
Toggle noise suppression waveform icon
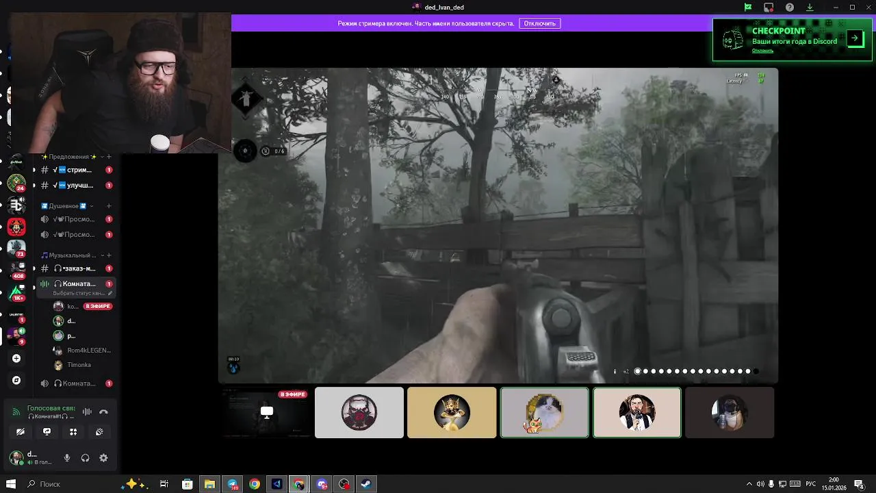click(87, 412)
